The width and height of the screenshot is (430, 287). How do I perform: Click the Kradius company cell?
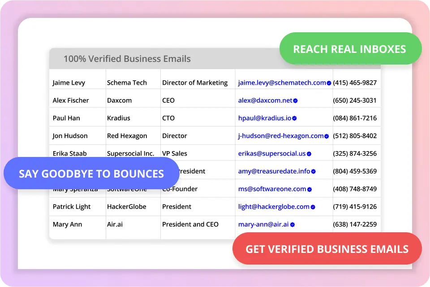[118, 118]
